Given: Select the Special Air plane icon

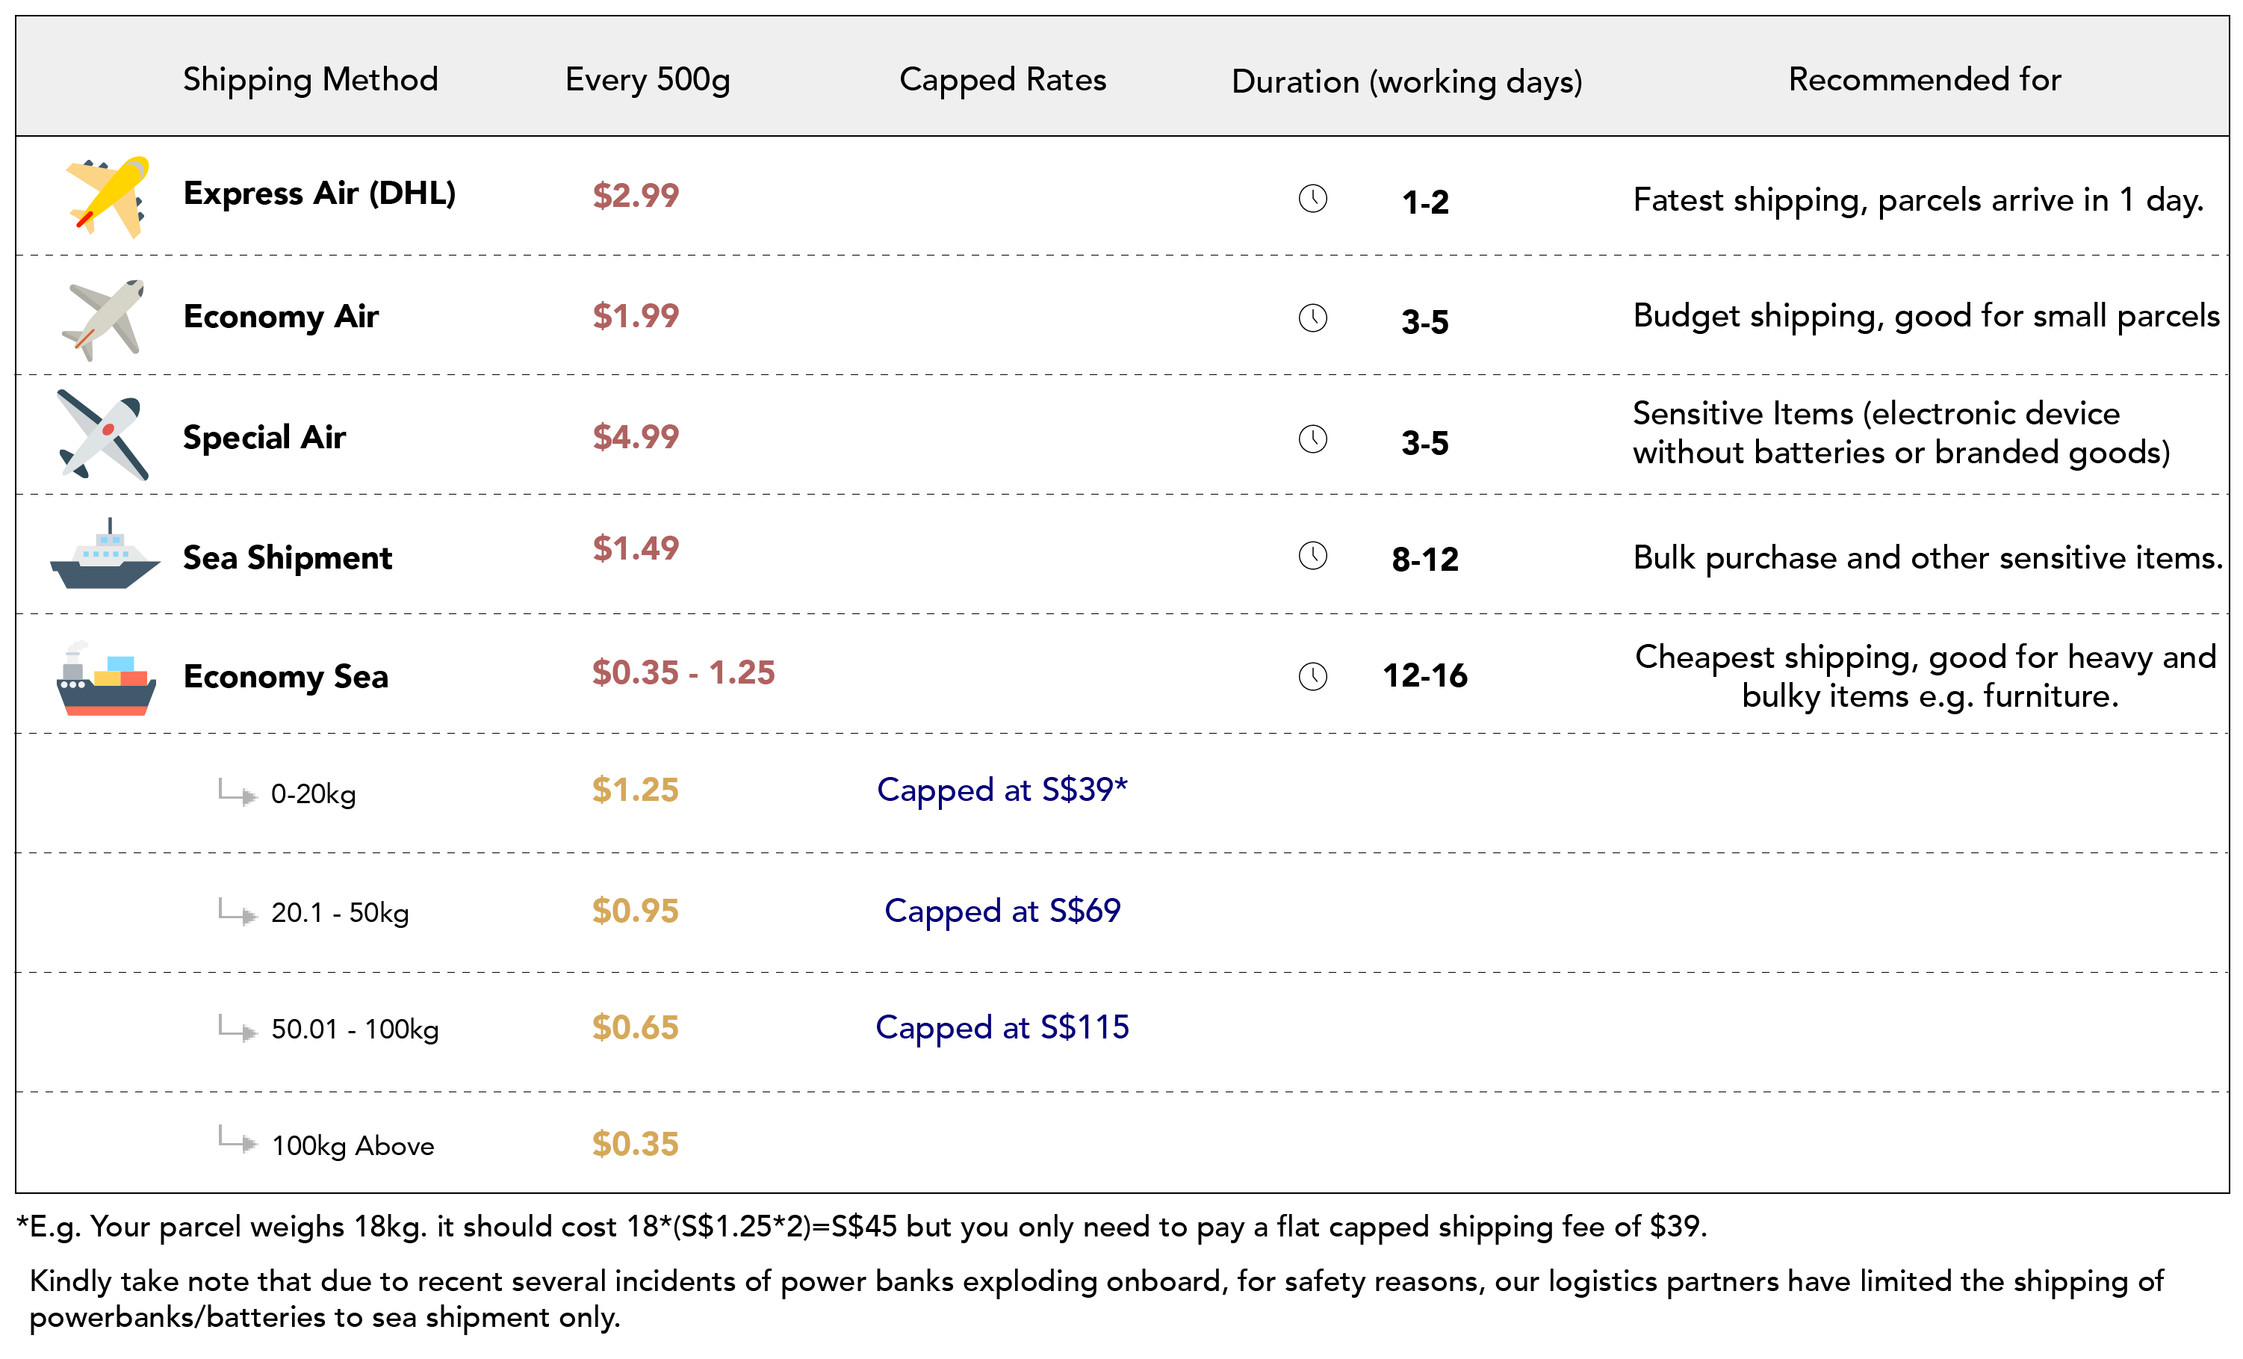Looking at the screenshot, I should click(x=102, y=435).
